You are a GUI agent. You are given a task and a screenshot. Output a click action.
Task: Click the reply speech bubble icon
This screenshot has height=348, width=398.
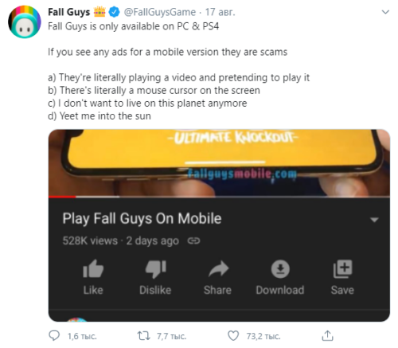[x=54, y=336]
